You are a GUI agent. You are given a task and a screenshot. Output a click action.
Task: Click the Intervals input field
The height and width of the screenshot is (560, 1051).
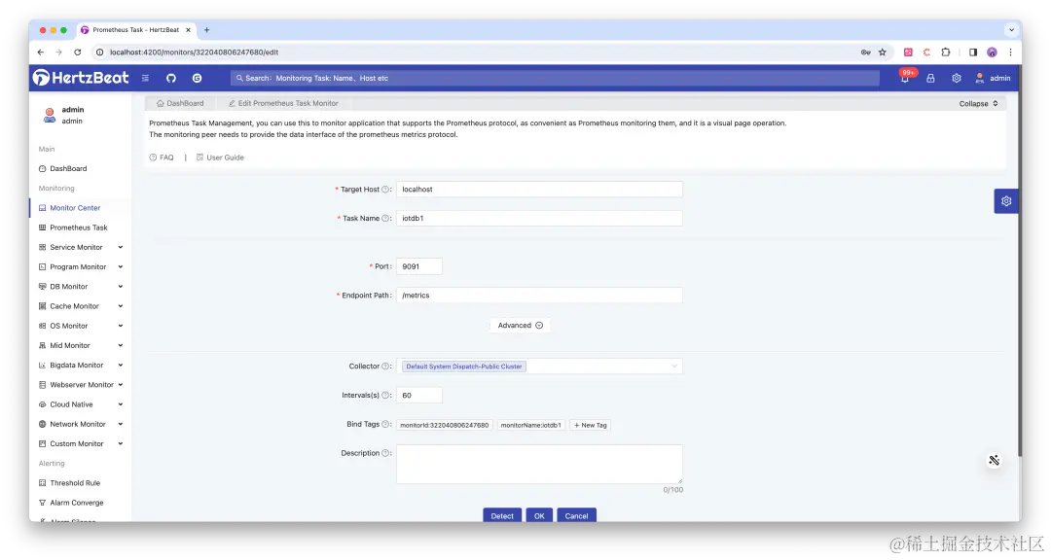click(418, 396)
